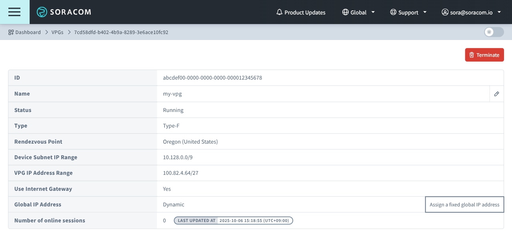Click the Soracom logo in the header
Viewport: 512px width, 232px height.
64,12
